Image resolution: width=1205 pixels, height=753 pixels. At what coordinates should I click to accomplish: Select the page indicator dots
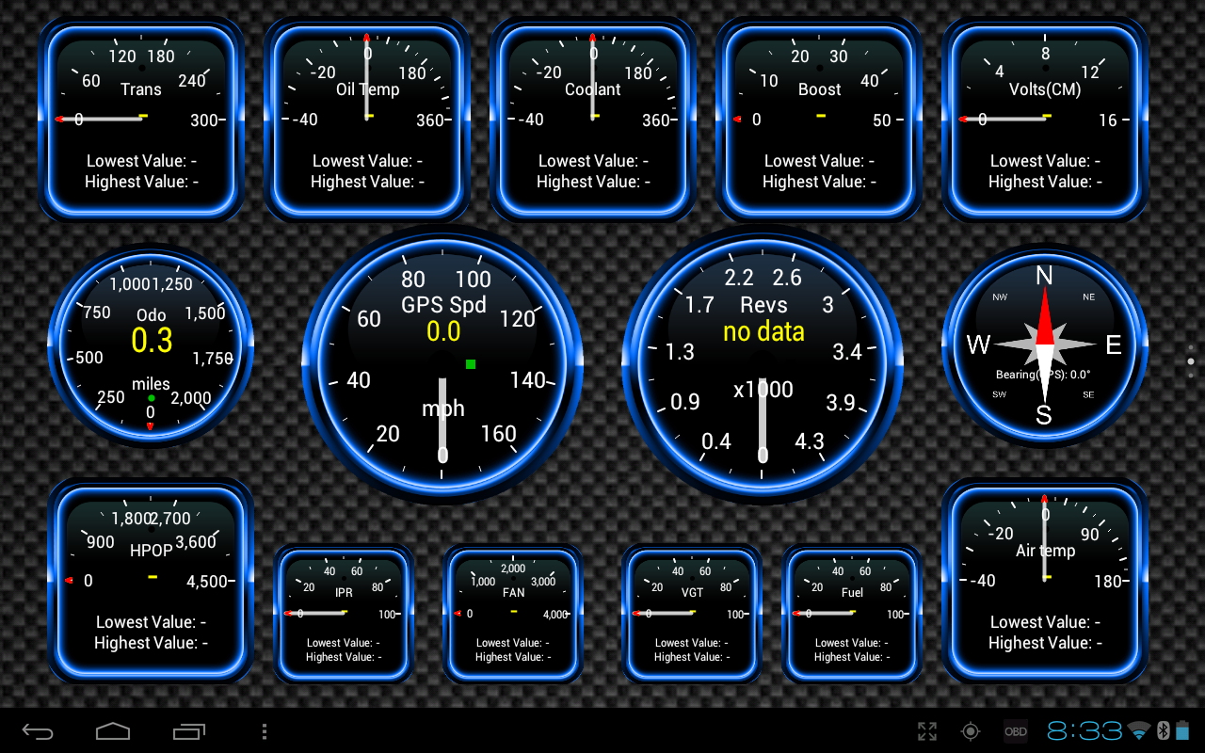tap(1191, 361)
